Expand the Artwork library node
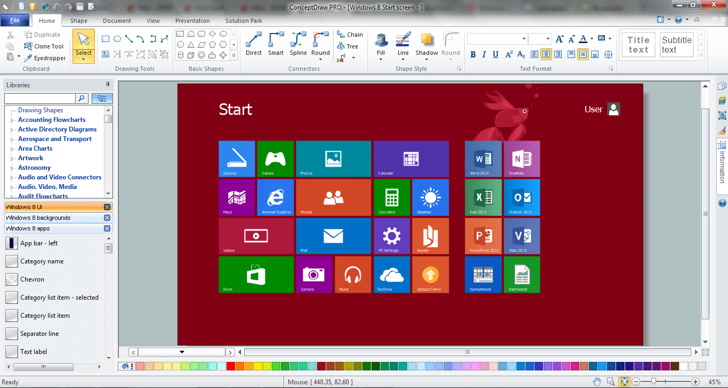The height and width of the screenshot is (388, 728). coord(12,159)
